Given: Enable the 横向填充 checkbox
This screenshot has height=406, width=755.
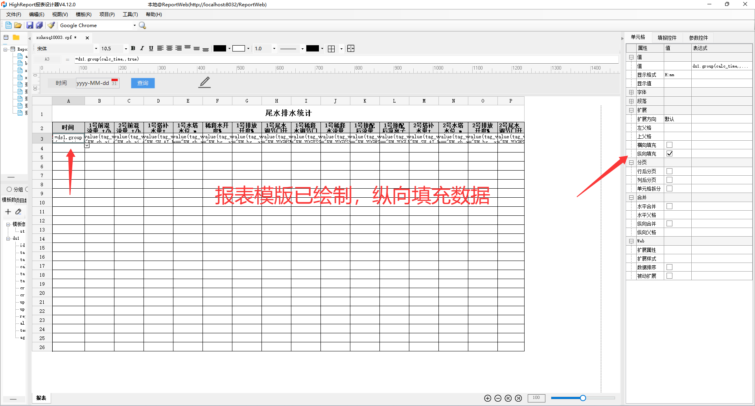Looking at the screenshot, I should (669, 145).
